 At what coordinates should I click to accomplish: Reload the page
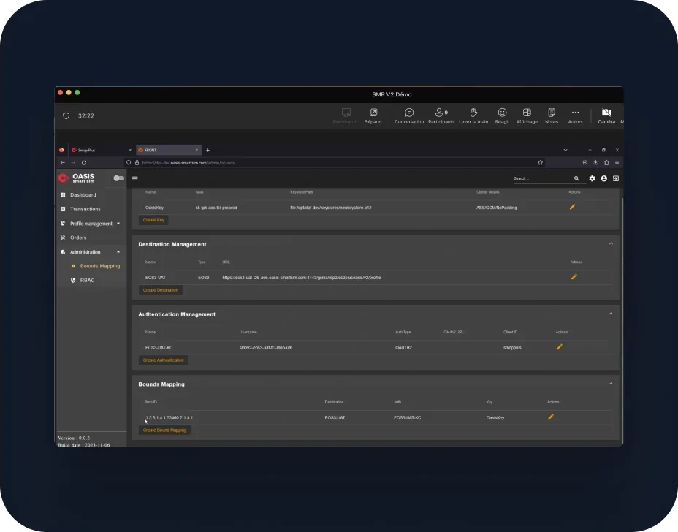click(84, 163)
